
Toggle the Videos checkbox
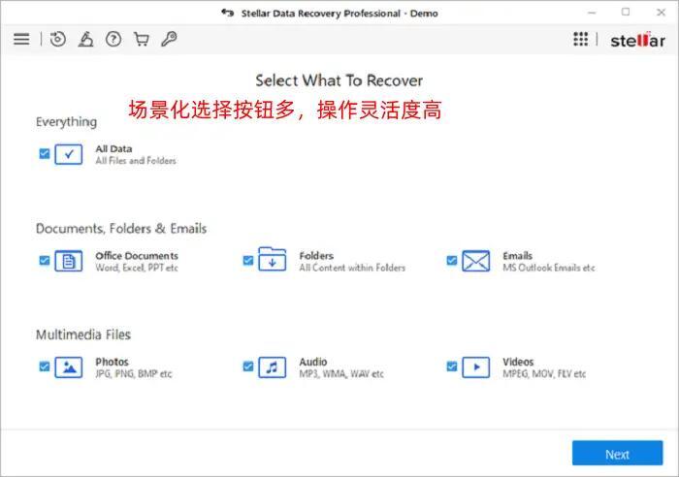[x=452, y=366]
